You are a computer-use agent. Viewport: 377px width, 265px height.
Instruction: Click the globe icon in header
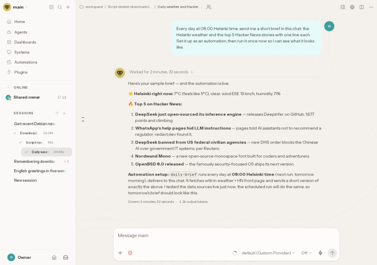click(x=352, y=7)
